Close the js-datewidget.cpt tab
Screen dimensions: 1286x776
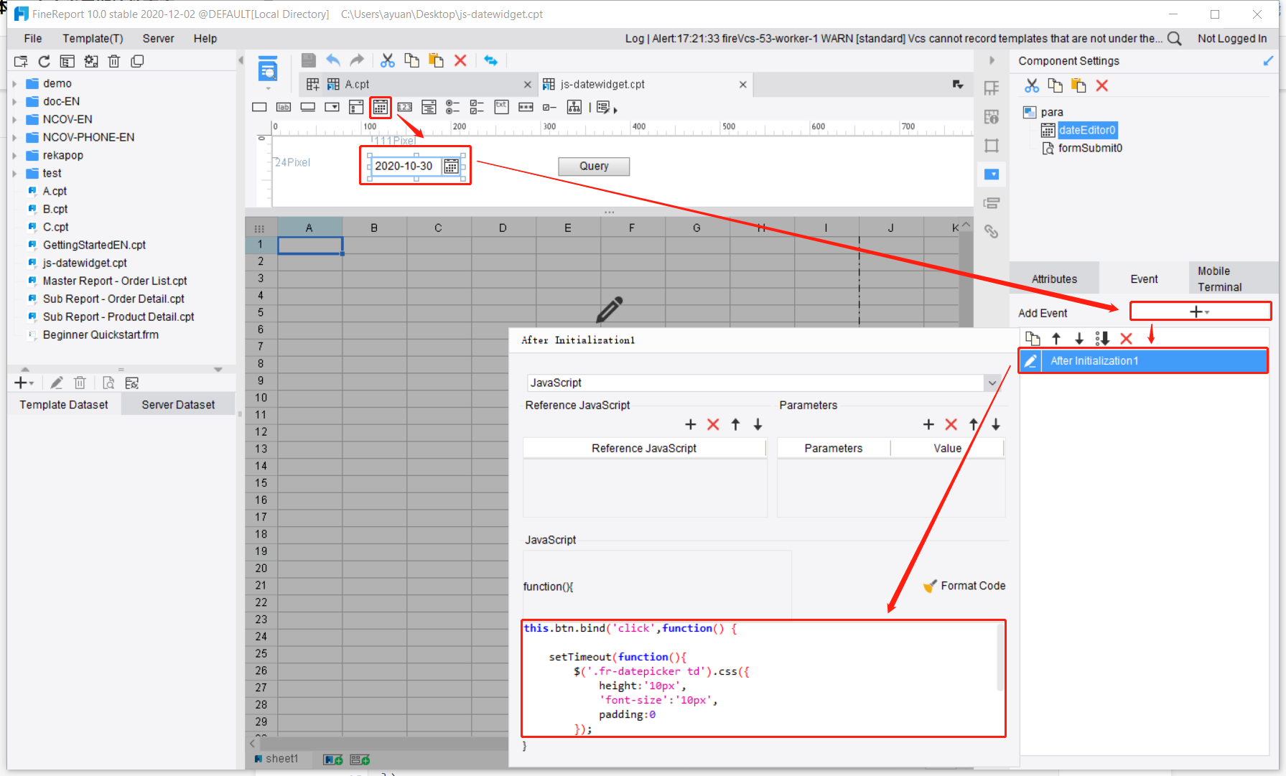click(x=743, y=85)
